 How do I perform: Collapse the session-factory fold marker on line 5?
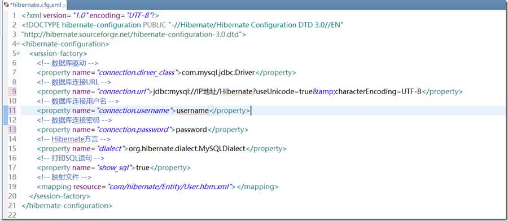pyautogui.click(x=18, y=54)
